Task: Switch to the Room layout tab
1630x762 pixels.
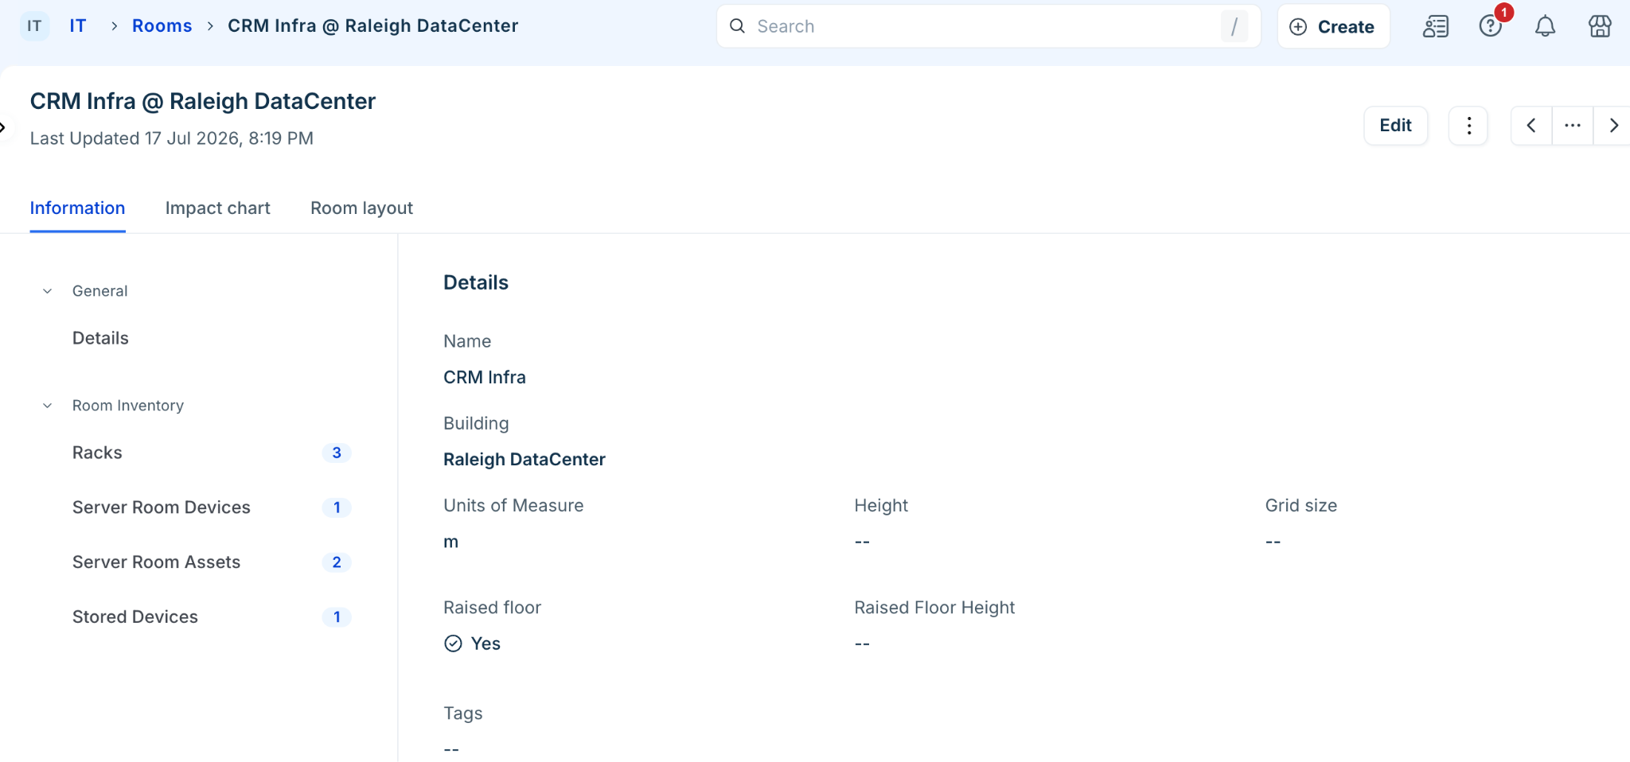Action: point(361,208)
